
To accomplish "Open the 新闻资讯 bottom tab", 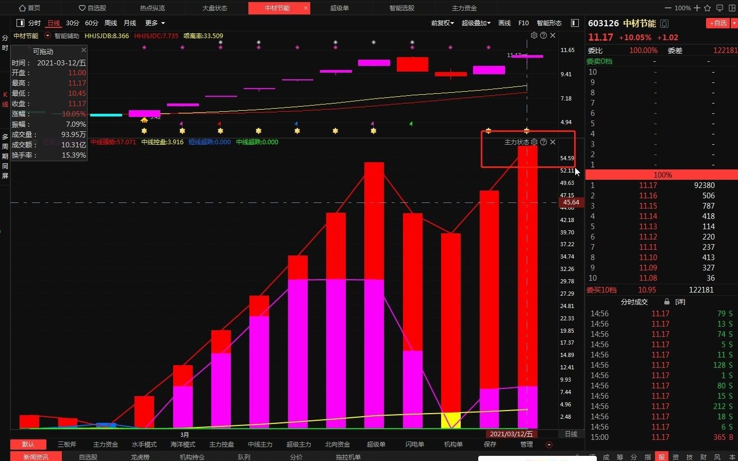I will pos(36,457).
